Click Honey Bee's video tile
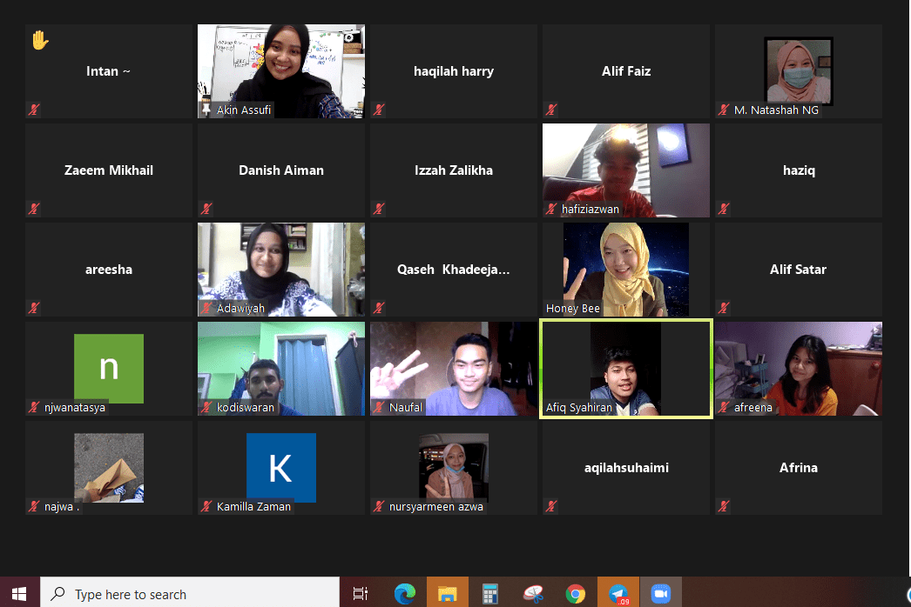 click(x=625, y=268)
